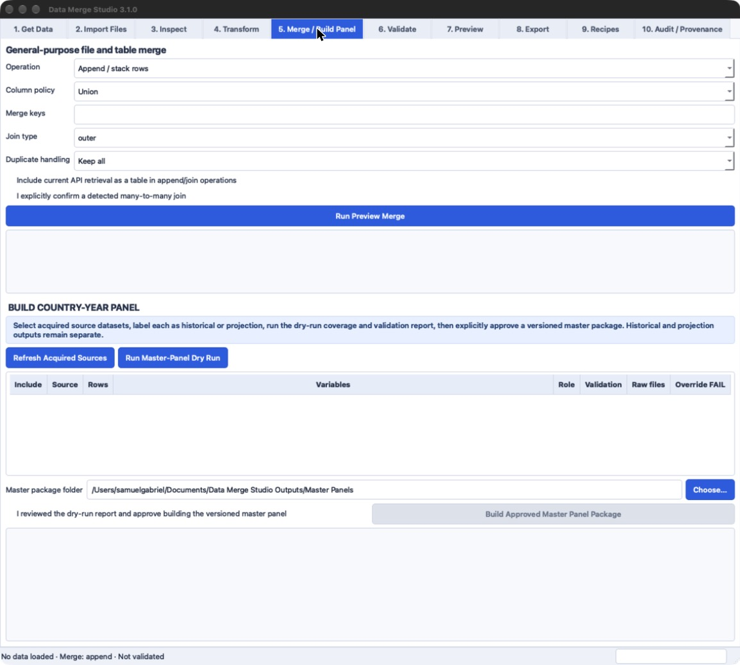Open the Join type dropdown showing outer
The image size is (740, 665).
[404, 138]
